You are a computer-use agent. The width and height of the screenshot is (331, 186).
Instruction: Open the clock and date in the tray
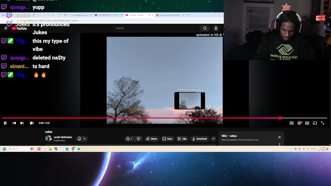[322, 149]
